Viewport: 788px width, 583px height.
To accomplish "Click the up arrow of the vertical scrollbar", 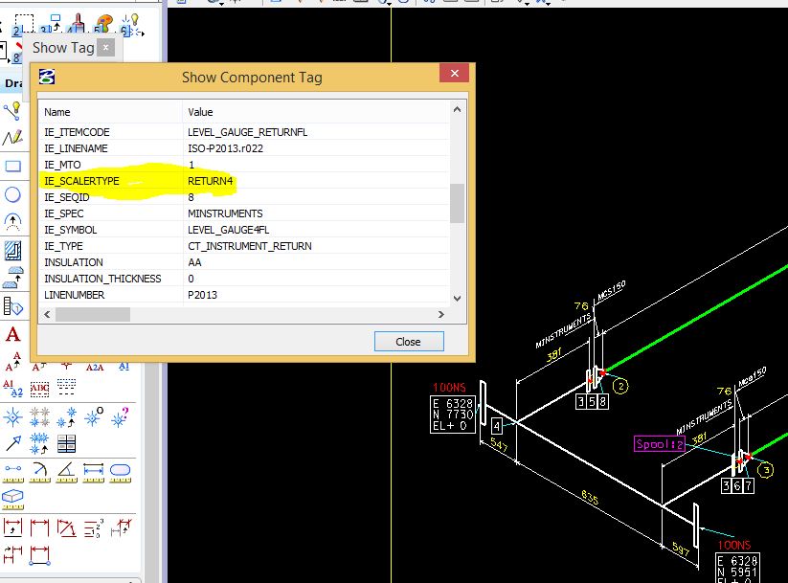I will click(x=457, y=109).
